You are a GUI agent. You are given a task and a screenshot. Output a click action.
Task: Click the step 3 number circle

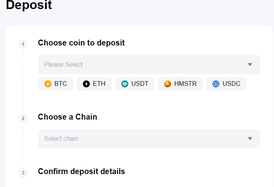[23, 173]
